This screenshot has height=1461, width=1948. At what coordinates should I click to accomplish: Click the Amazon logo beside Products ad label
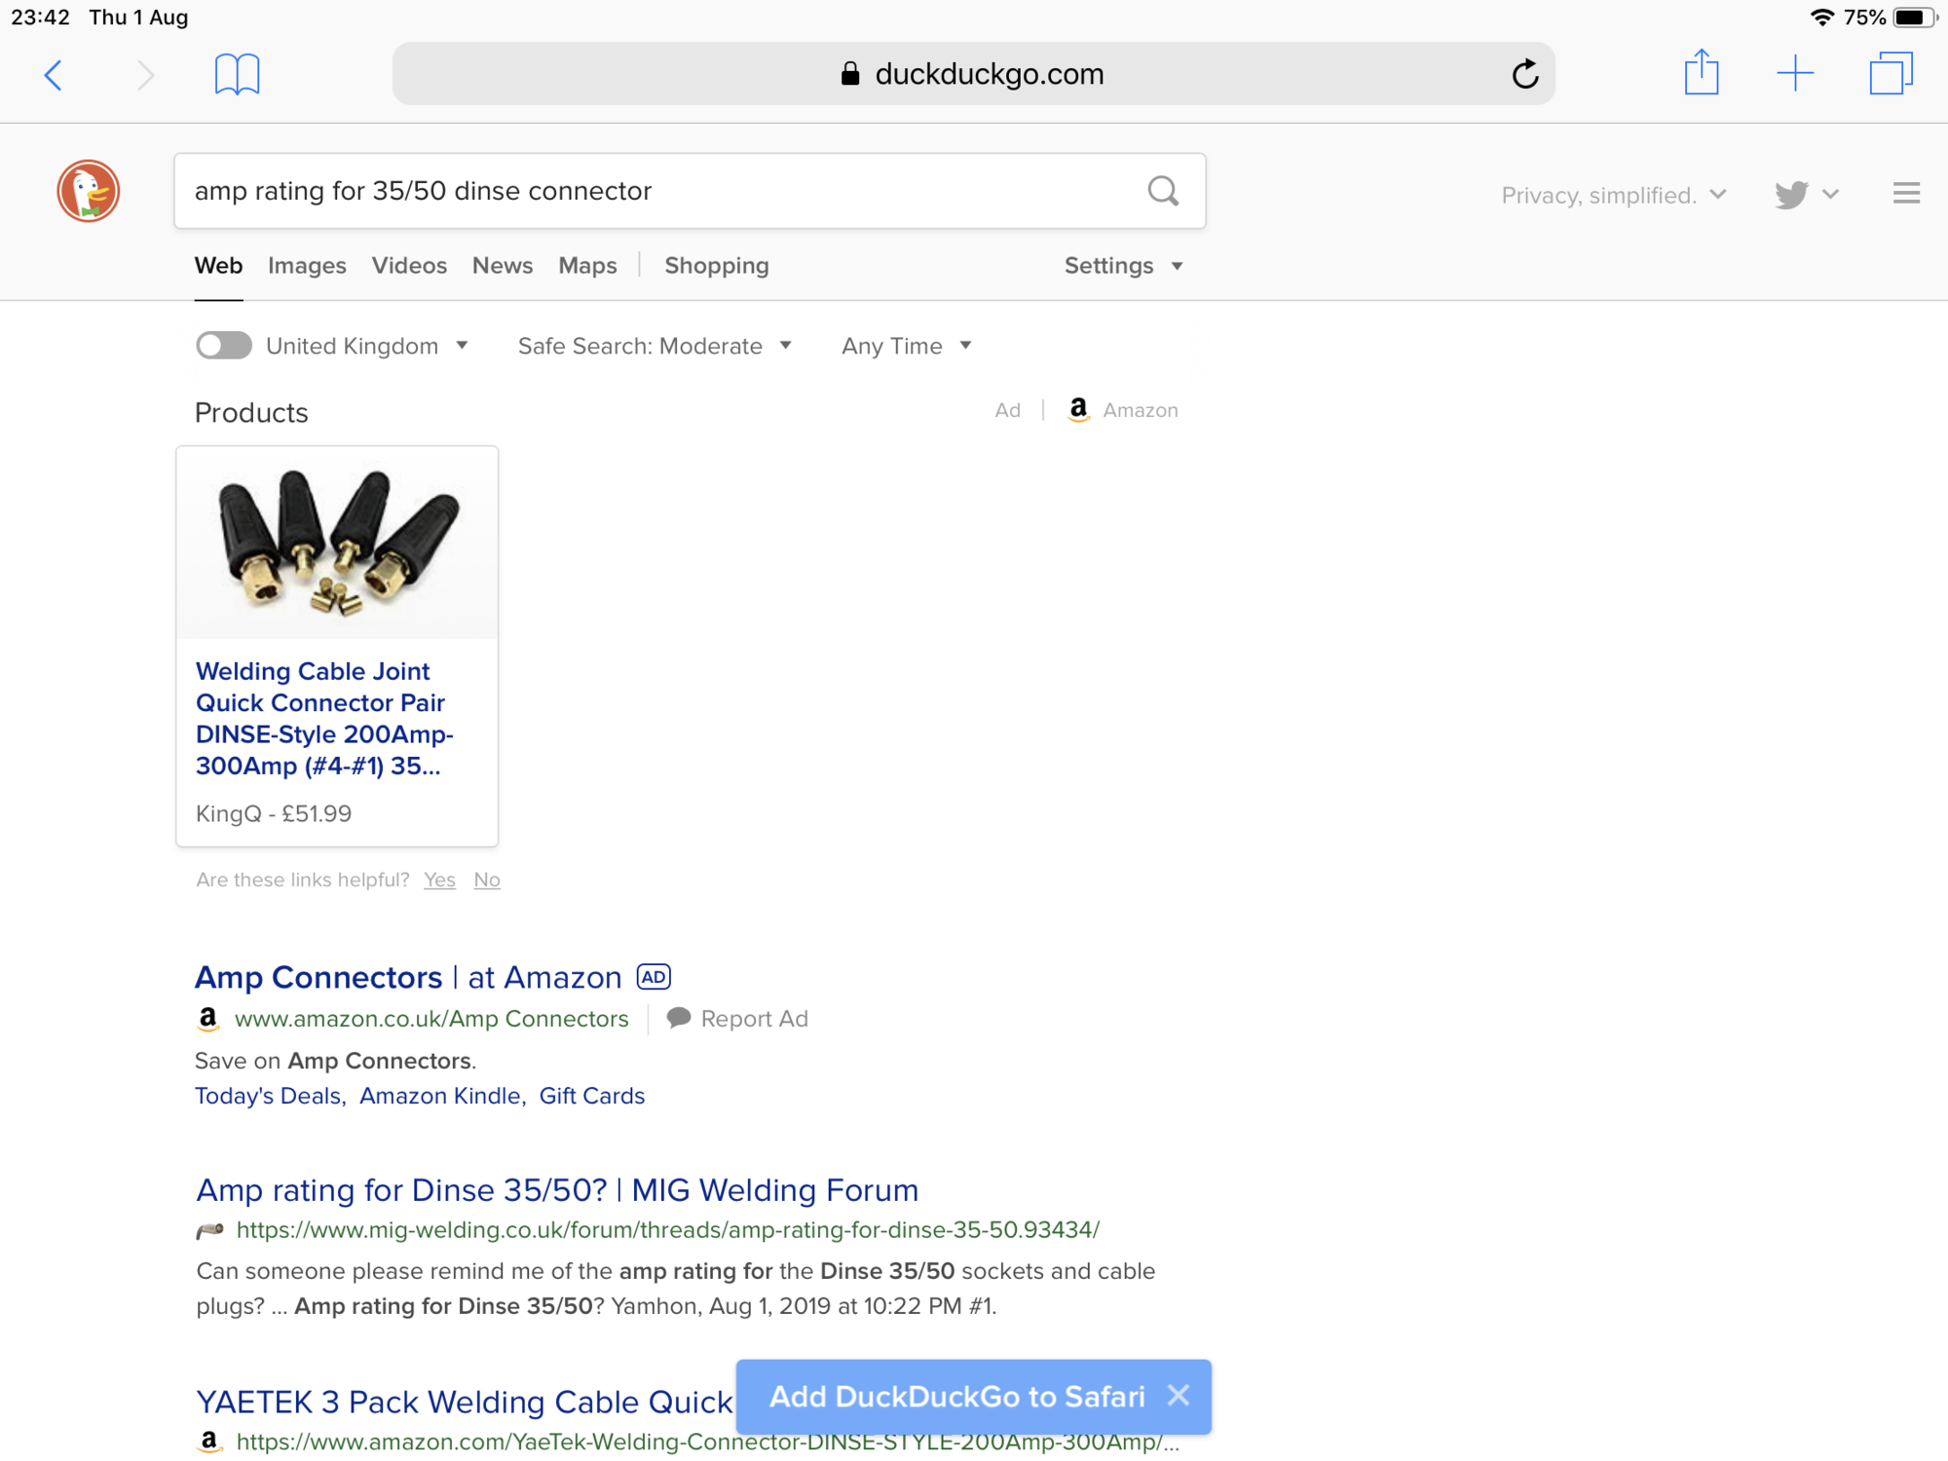(1078, 410)
